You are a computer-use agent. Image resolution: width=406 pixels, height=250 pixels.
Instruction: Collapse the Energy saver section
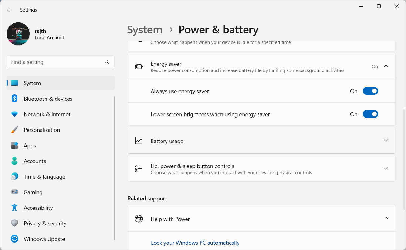point(386,66)
